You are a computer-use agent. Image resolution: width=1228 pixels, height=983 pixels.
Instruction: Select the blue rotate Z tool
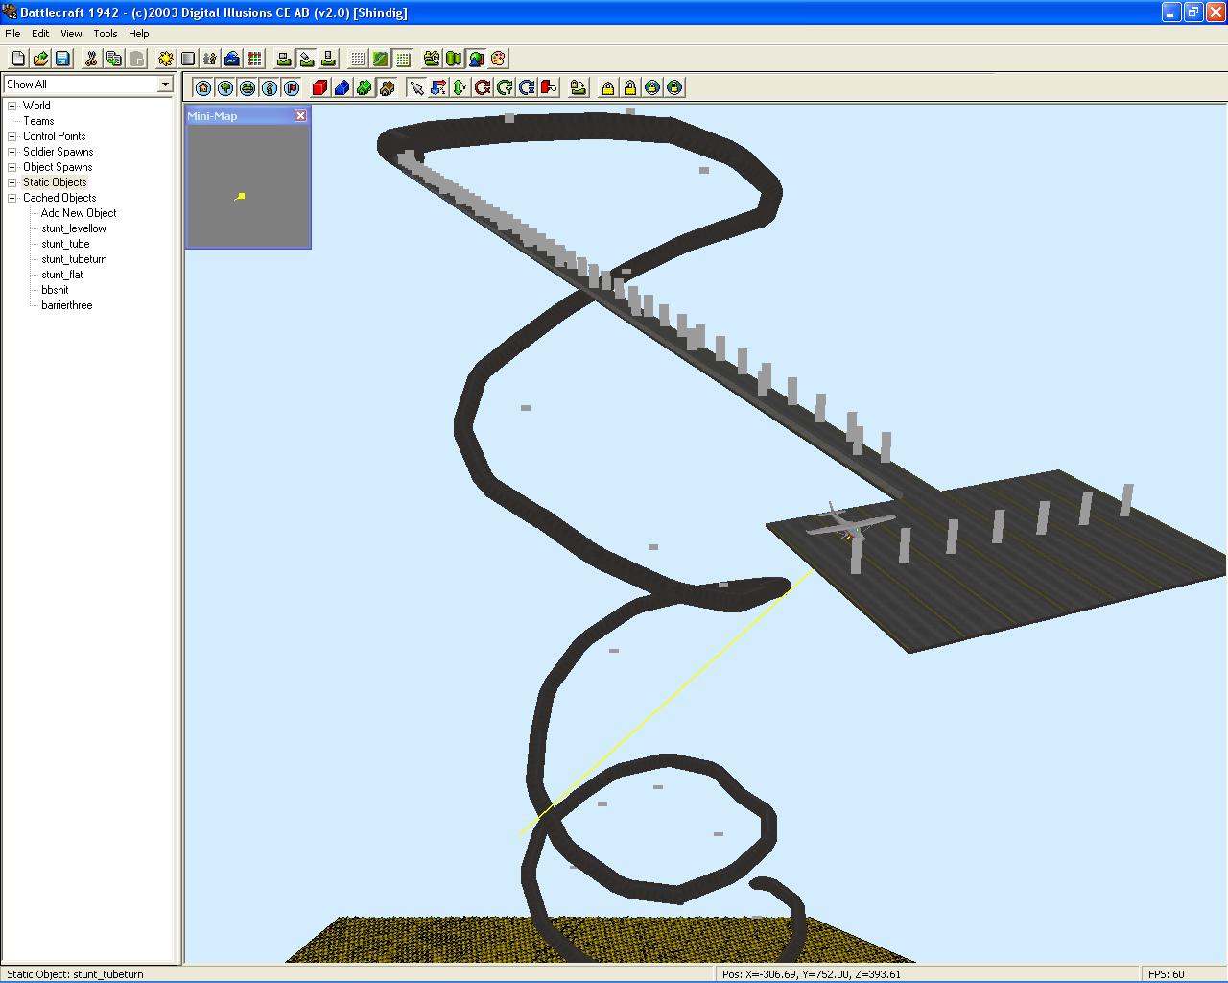(x=527, y=87)
